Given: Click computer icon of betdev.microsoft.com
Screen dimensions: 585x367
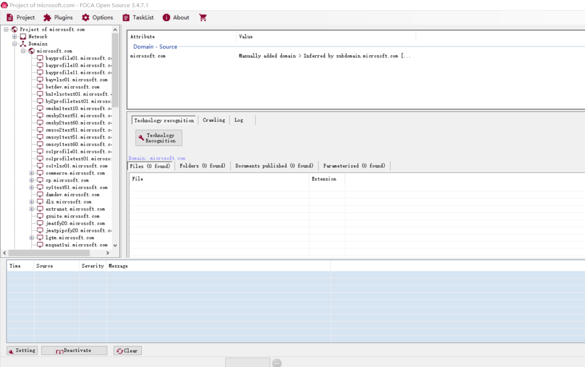Looking at the screenshot, I should click(x=40, y=87).
